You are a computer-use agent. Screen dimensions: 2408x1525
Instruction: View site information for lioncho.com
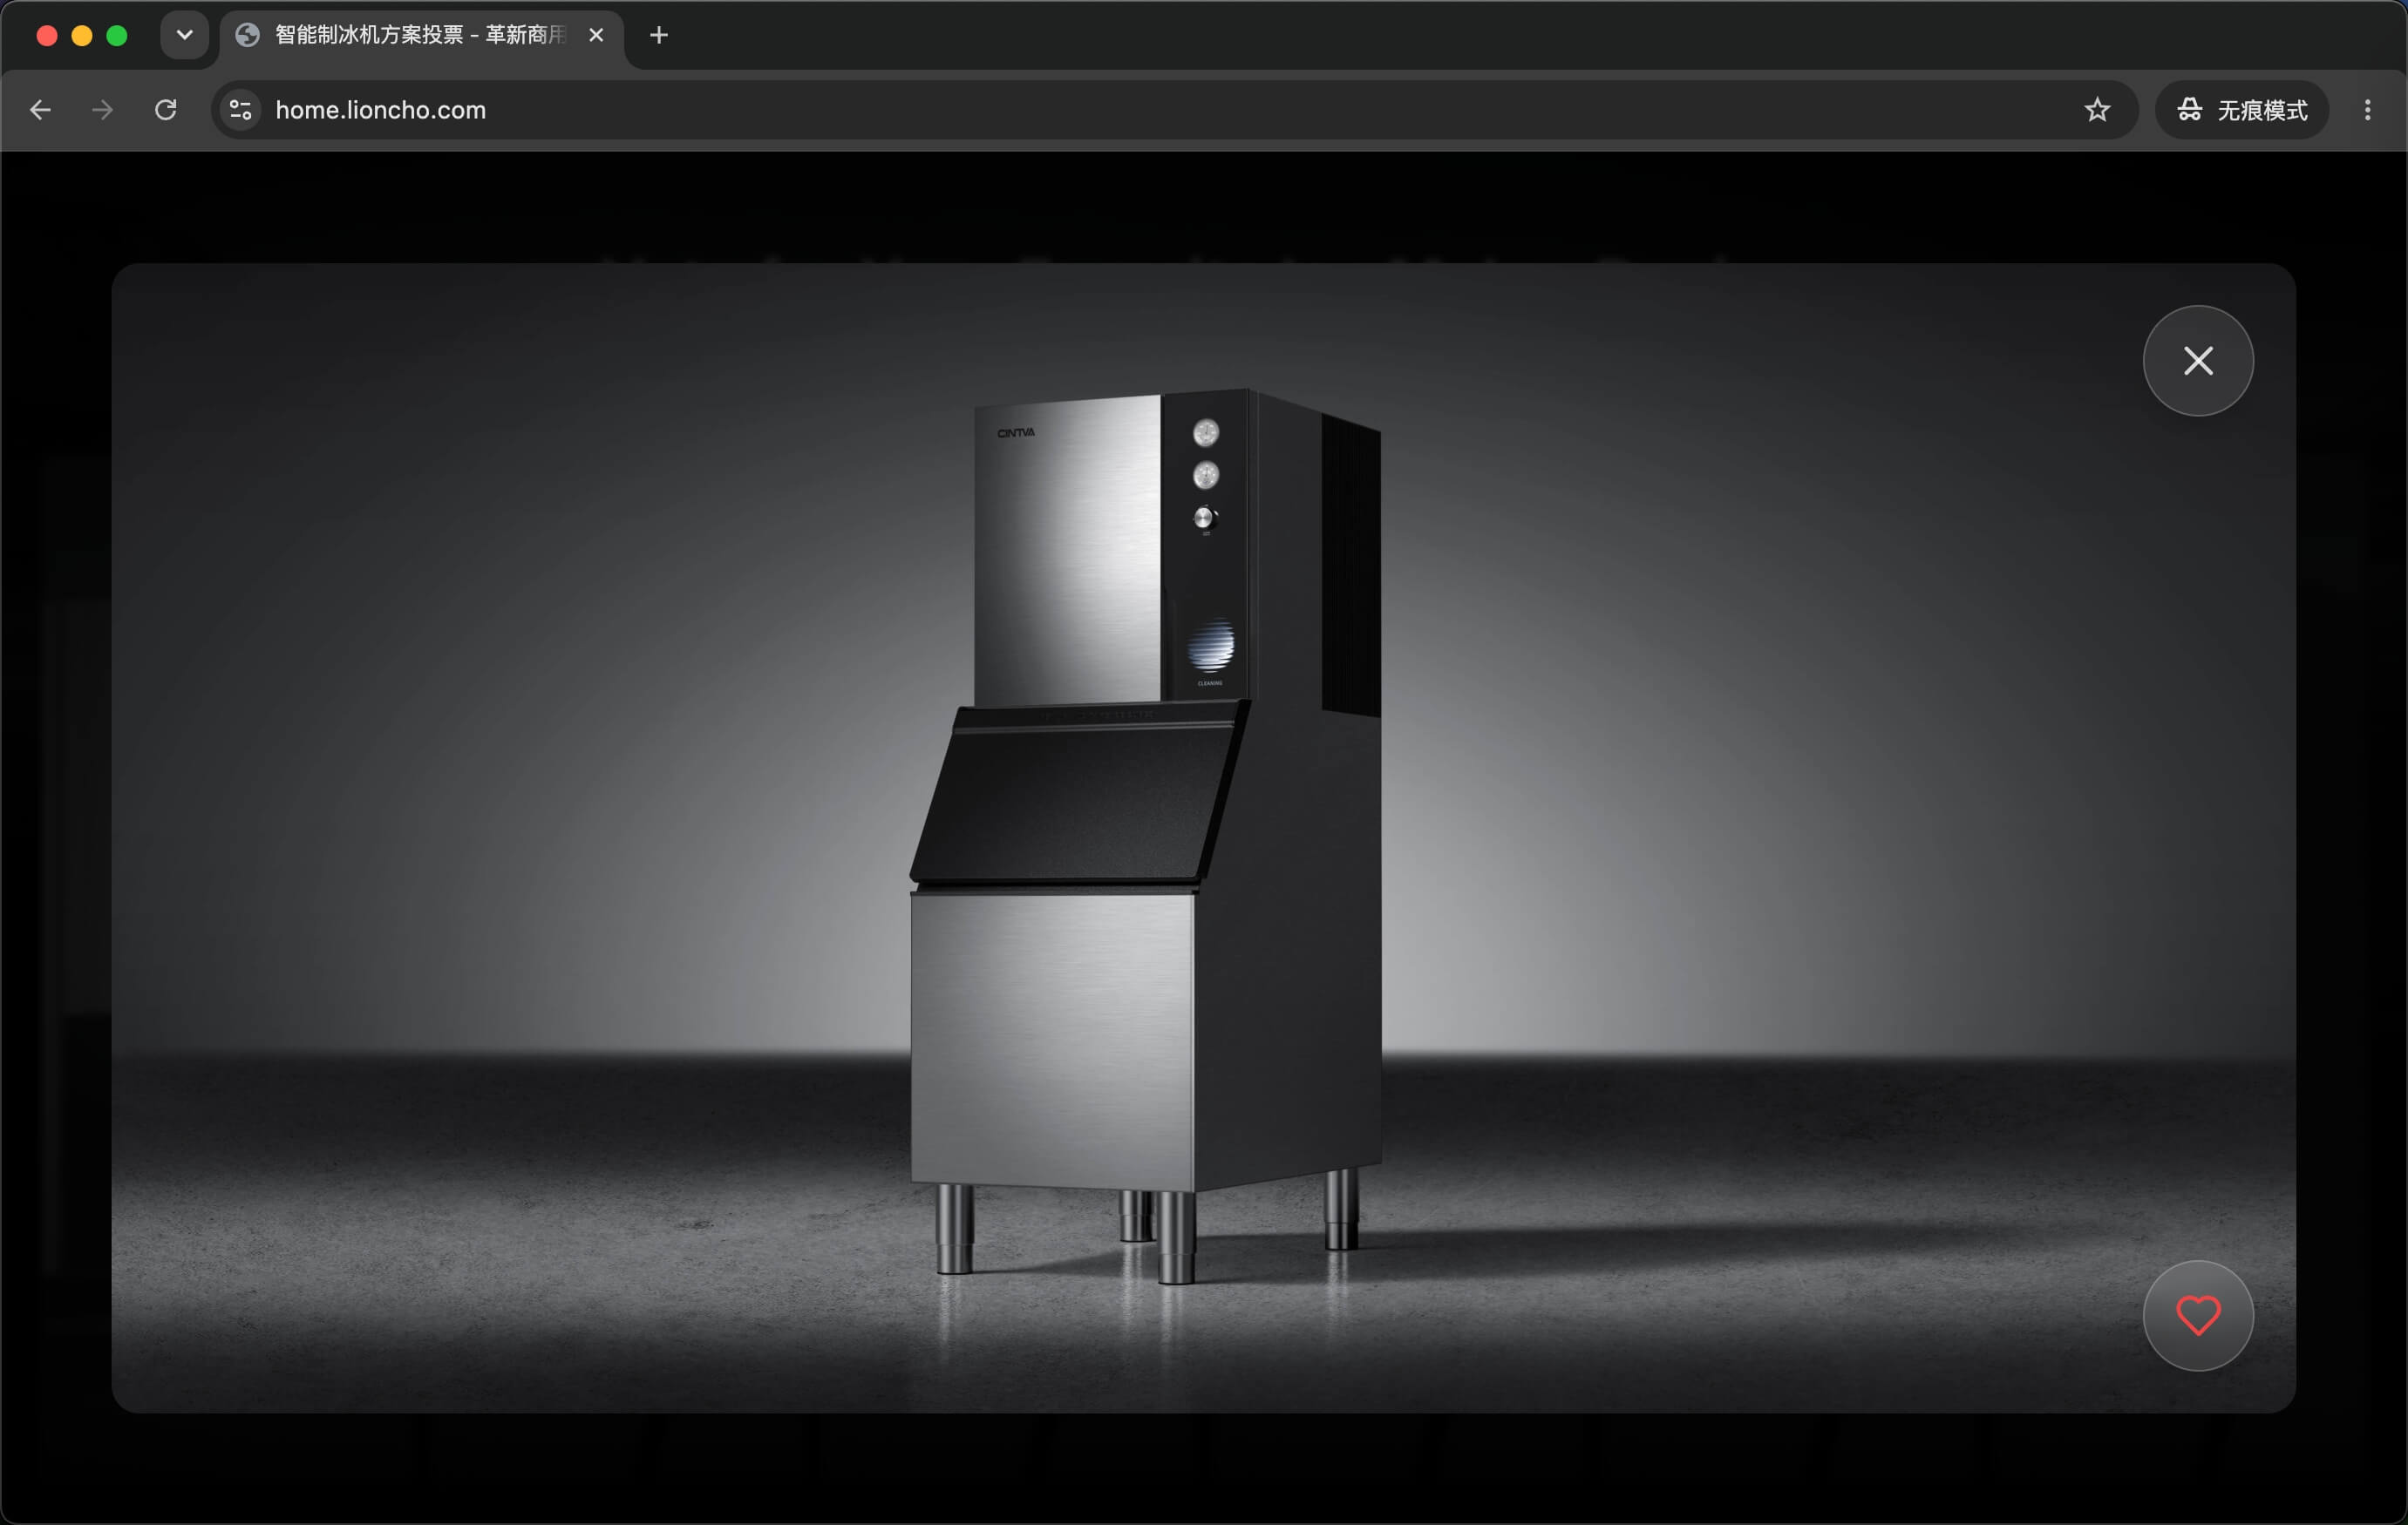(241, 110)
